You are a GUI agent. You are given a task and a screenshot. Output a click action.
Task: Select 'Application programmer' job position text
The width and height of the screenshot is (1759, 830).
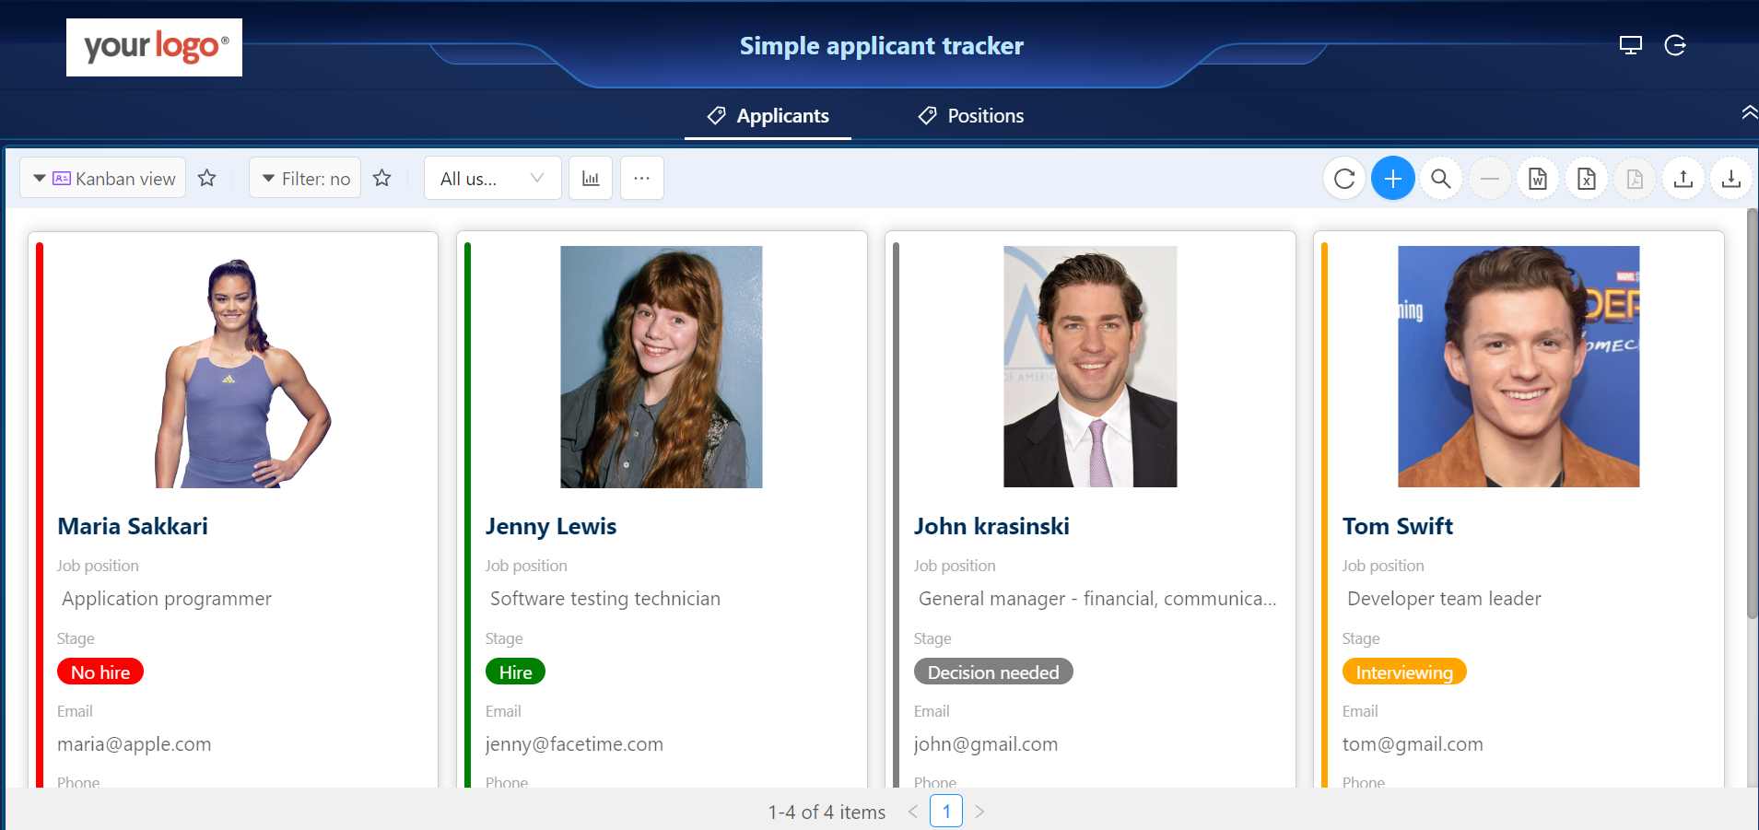pos(167,599)
